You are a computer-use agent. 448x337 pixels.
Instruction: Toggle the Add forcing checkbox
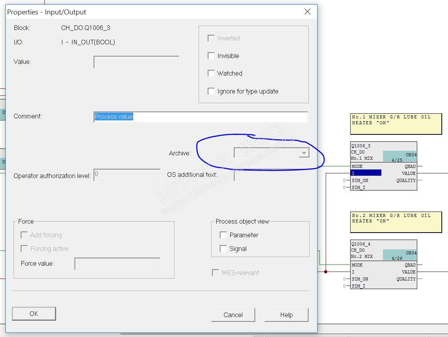coord(24,235)
